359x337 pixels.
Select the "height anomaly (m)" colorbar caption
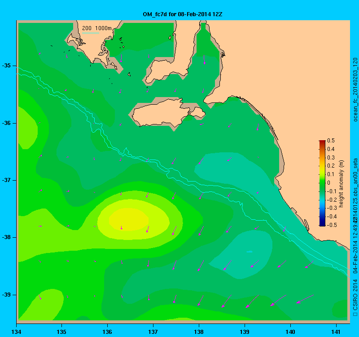click(341, 184)
